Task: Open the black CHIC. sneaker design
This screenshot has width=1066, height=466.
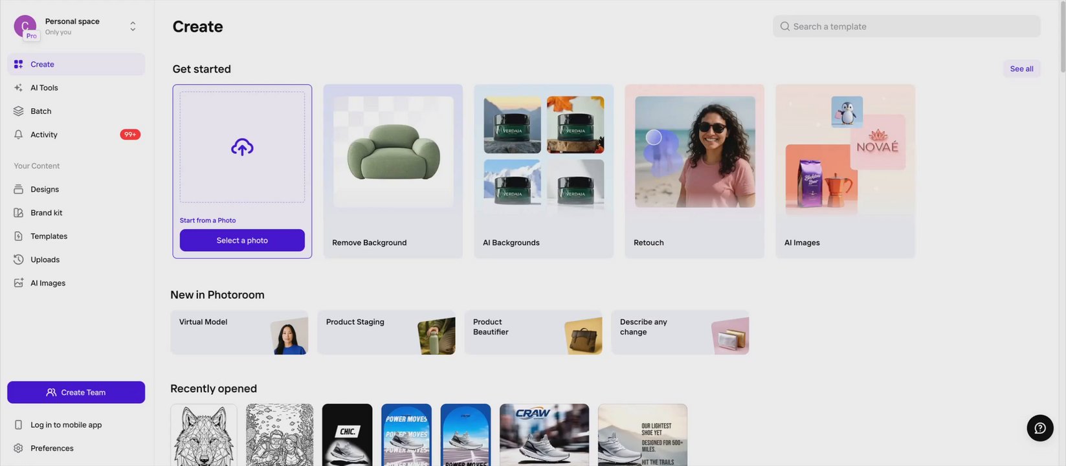Action: [x=347, y=435]
